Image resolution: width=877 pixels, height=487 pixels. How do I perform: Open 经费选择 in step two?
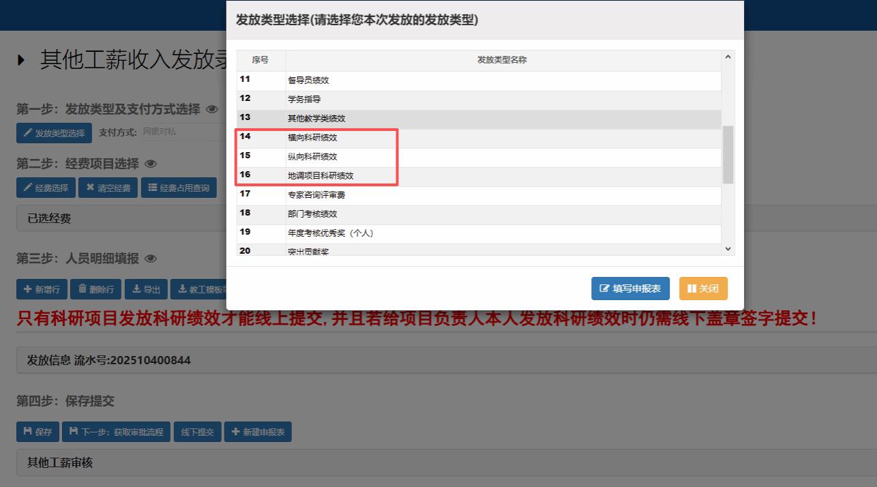[x=46, y=188]
